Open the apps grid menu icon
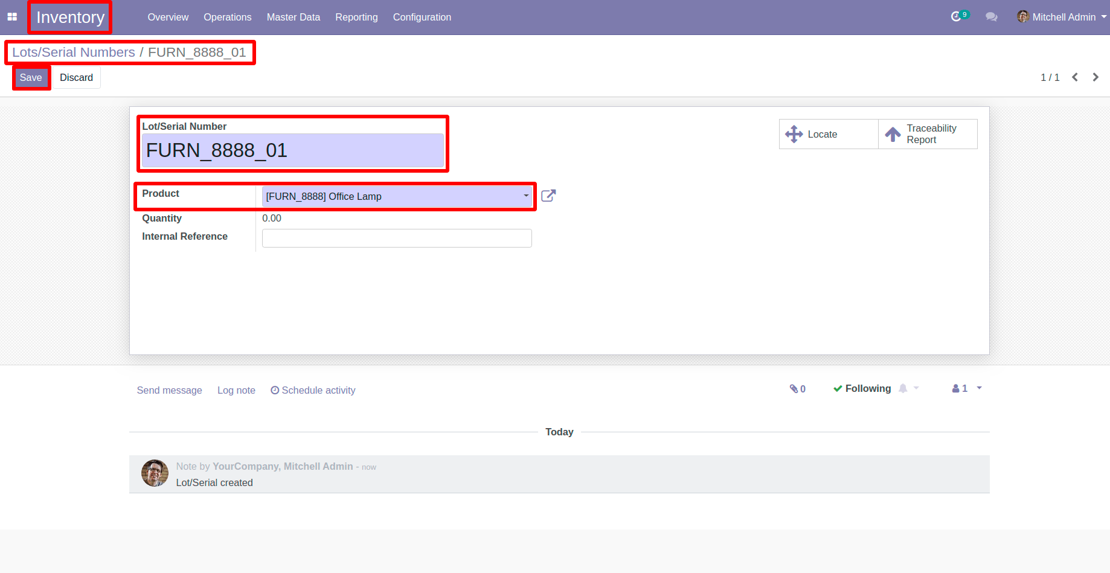Viewport: 1110px width, 573px height. [x=12, y=17]
